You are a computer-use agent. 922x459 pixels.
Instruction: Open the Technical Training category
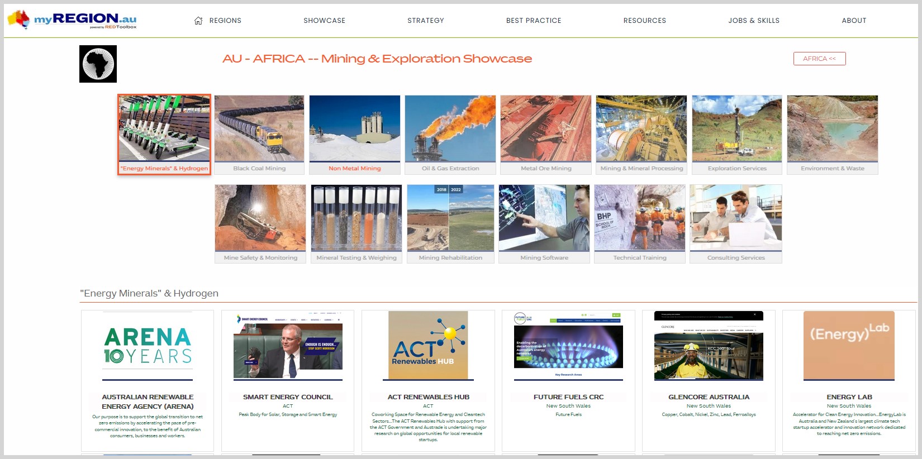[640, 224]
